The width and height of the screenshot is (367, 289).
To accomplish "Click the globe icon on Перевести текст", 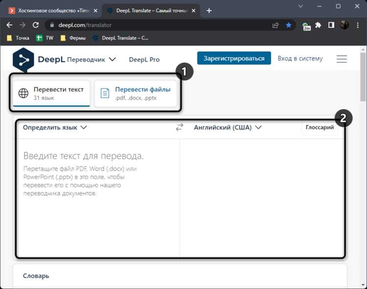I will tap(23, 93).
